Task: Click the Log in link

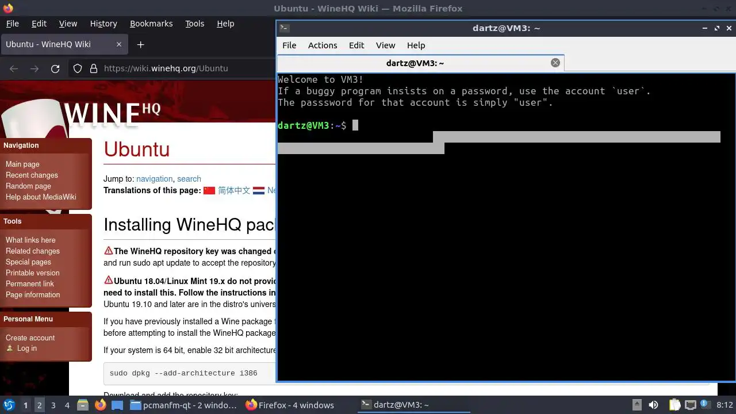Action: (x=26, y=348)
